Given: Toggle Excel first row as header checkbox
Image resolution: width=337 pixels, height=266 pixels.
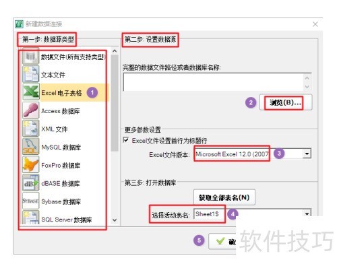Looking at the screenshot, I should pyautogui.click(x=126, y=140).
